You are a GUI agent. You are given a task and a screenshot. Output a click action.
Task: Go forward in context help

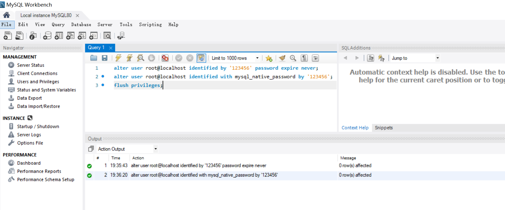[357, 58]
